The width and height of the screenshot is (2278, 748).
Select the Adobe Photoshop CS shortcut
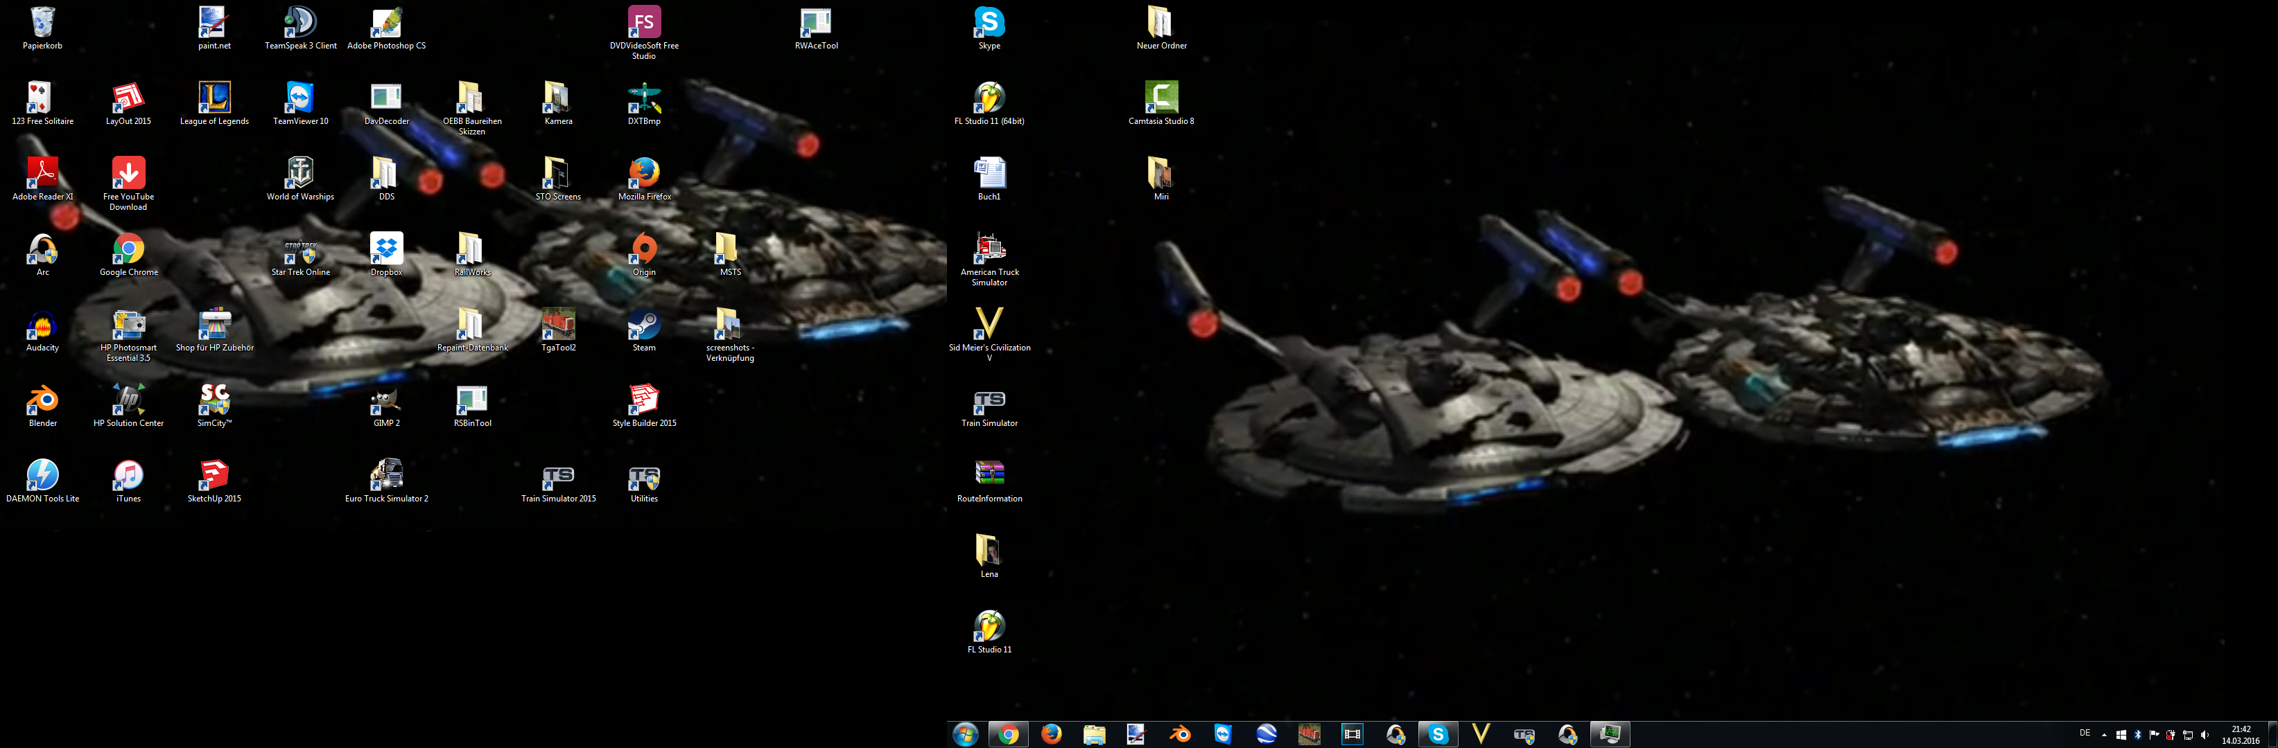coord(386,28)
